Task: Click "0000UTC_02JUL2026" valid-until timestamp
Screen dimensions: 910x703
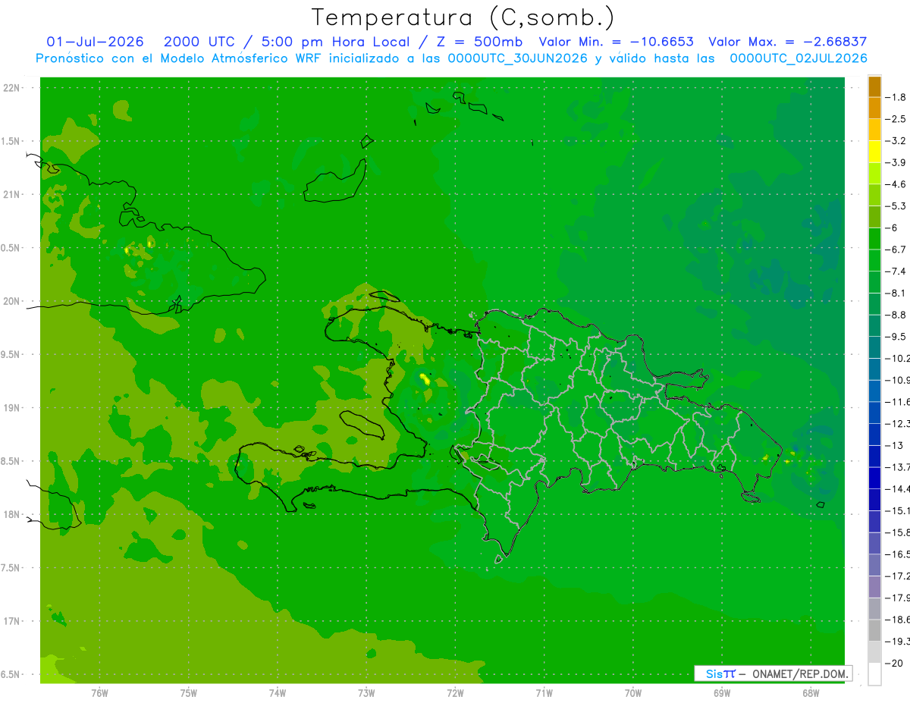Action: (x=799, y=58)
